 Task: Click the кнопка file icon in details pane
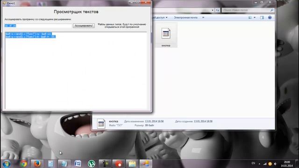(101, 124)
